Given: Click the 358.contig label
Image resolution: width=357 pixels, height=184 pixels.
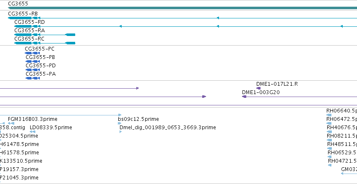Looking at the screenshot, I should [13, 128].
